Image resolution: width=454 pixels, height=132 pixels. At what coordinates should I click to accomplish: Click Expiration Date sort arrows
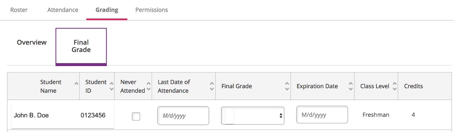click(351, 86)
